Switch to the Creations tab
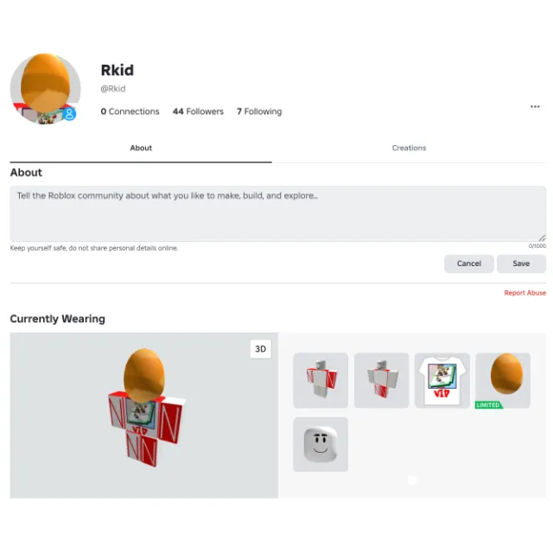This screenshot has width=553, height=553. point(409,148)
